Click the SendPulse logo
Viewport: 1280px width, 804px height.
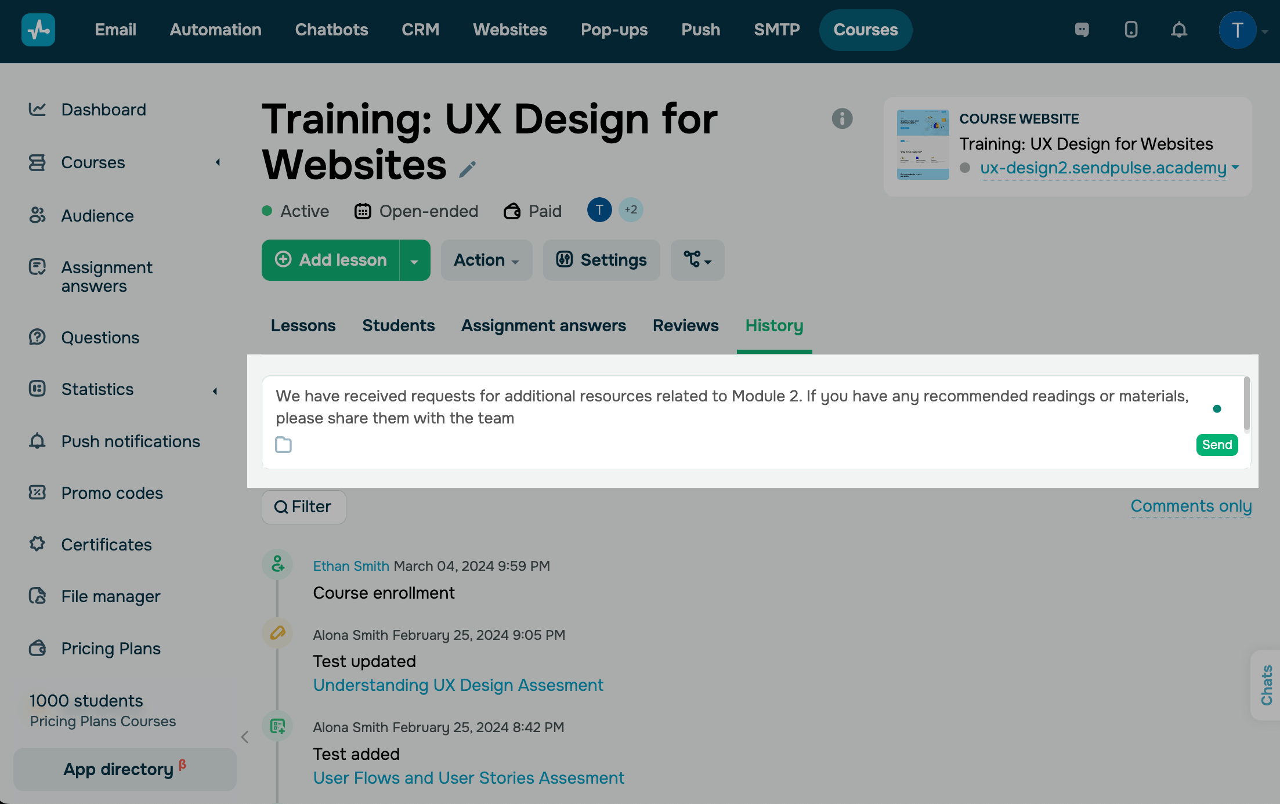pyautogui.click(x=38, y=30)
